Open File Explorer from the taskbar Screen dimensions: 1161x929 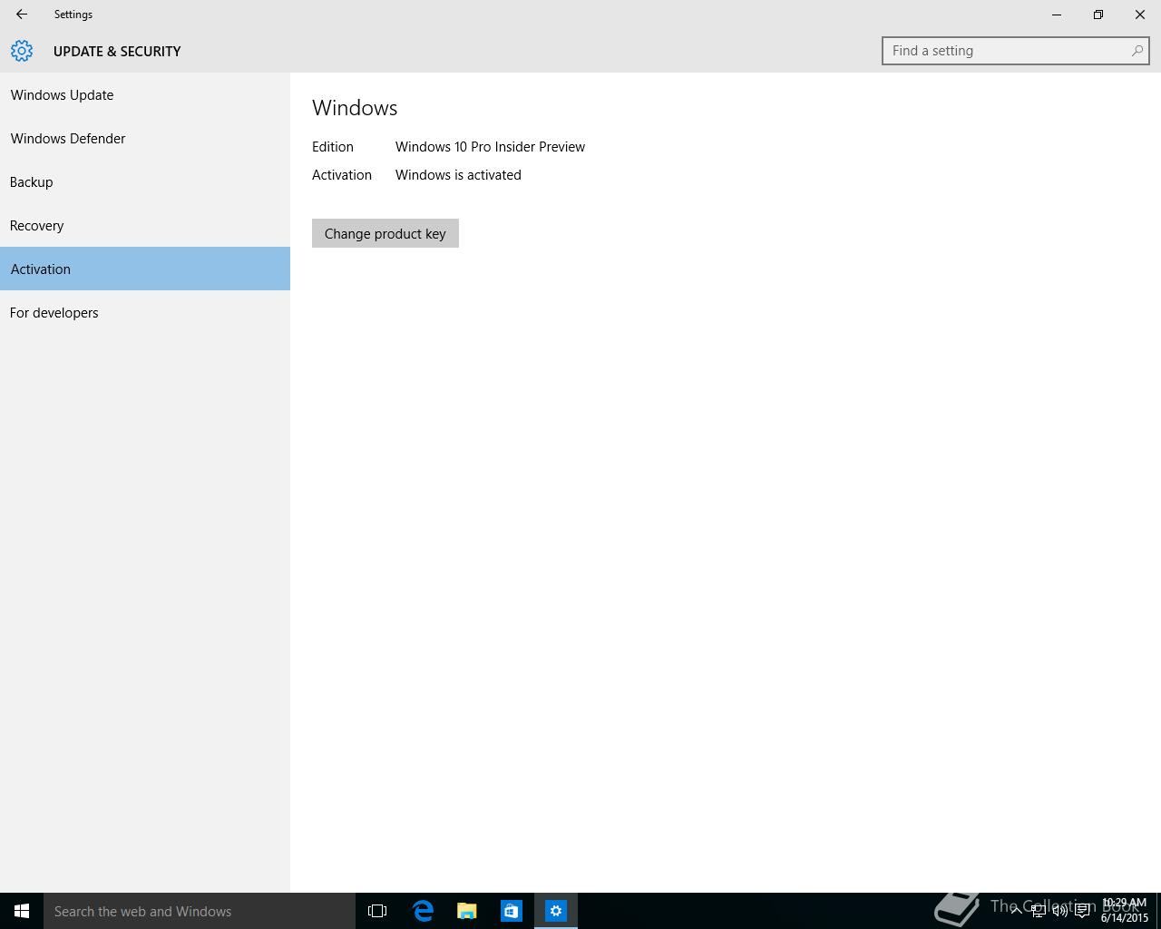click(x=467, y=911)
